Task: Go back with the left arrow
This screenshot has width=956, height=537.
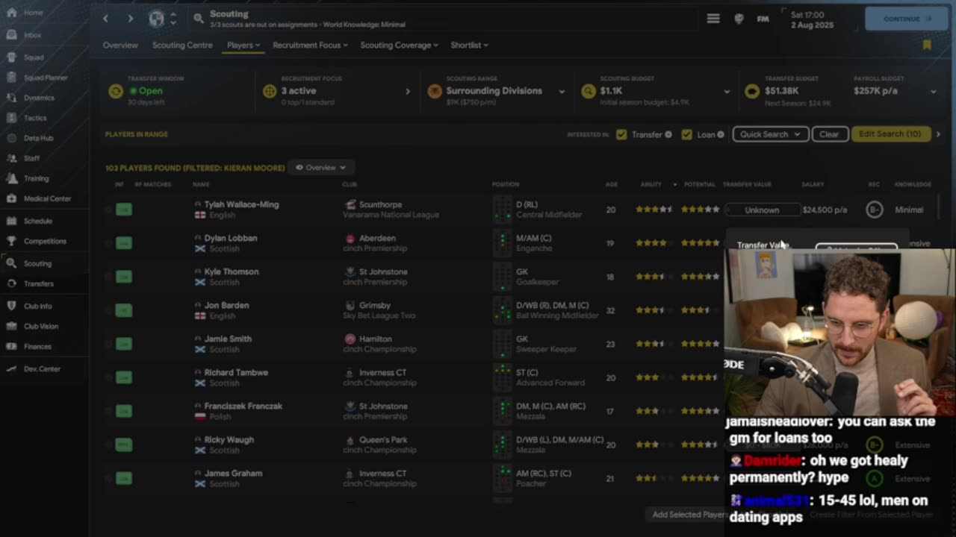Action: (x=105, y=18)
